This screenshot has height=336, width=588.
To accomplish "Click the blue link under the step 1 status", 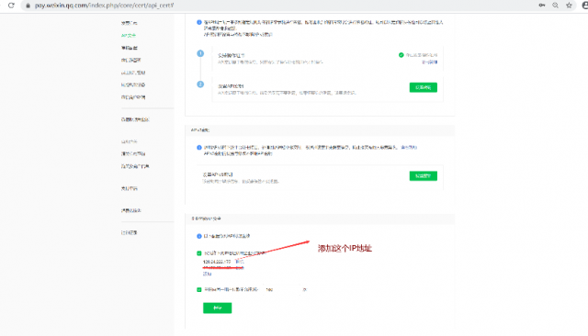I will click(x=430, y=62).
